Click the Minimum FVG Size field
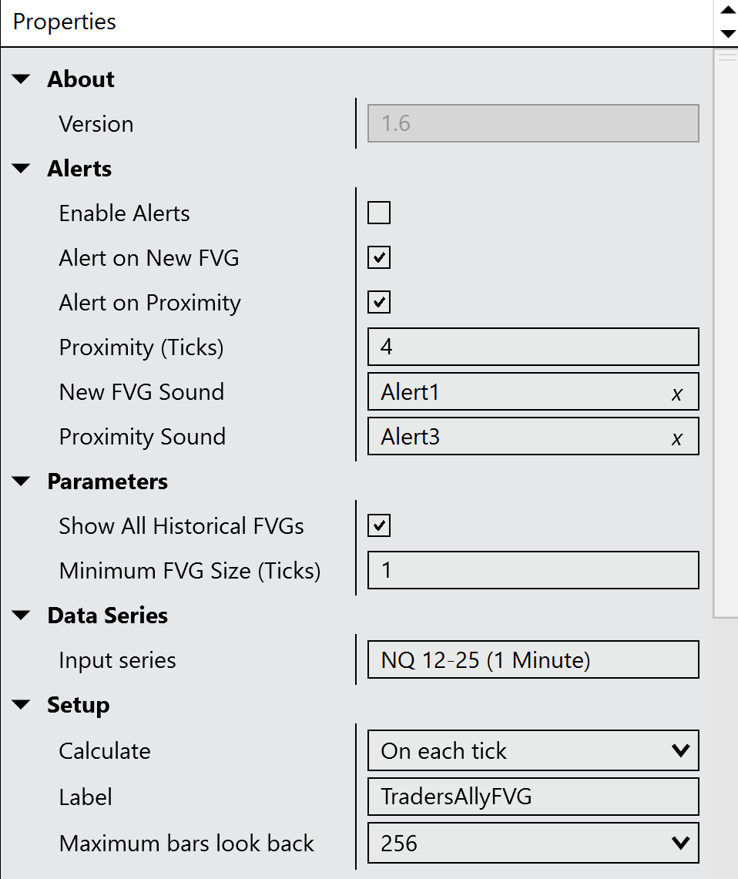This screenshot has height=879, width=738. pos(533,570)
